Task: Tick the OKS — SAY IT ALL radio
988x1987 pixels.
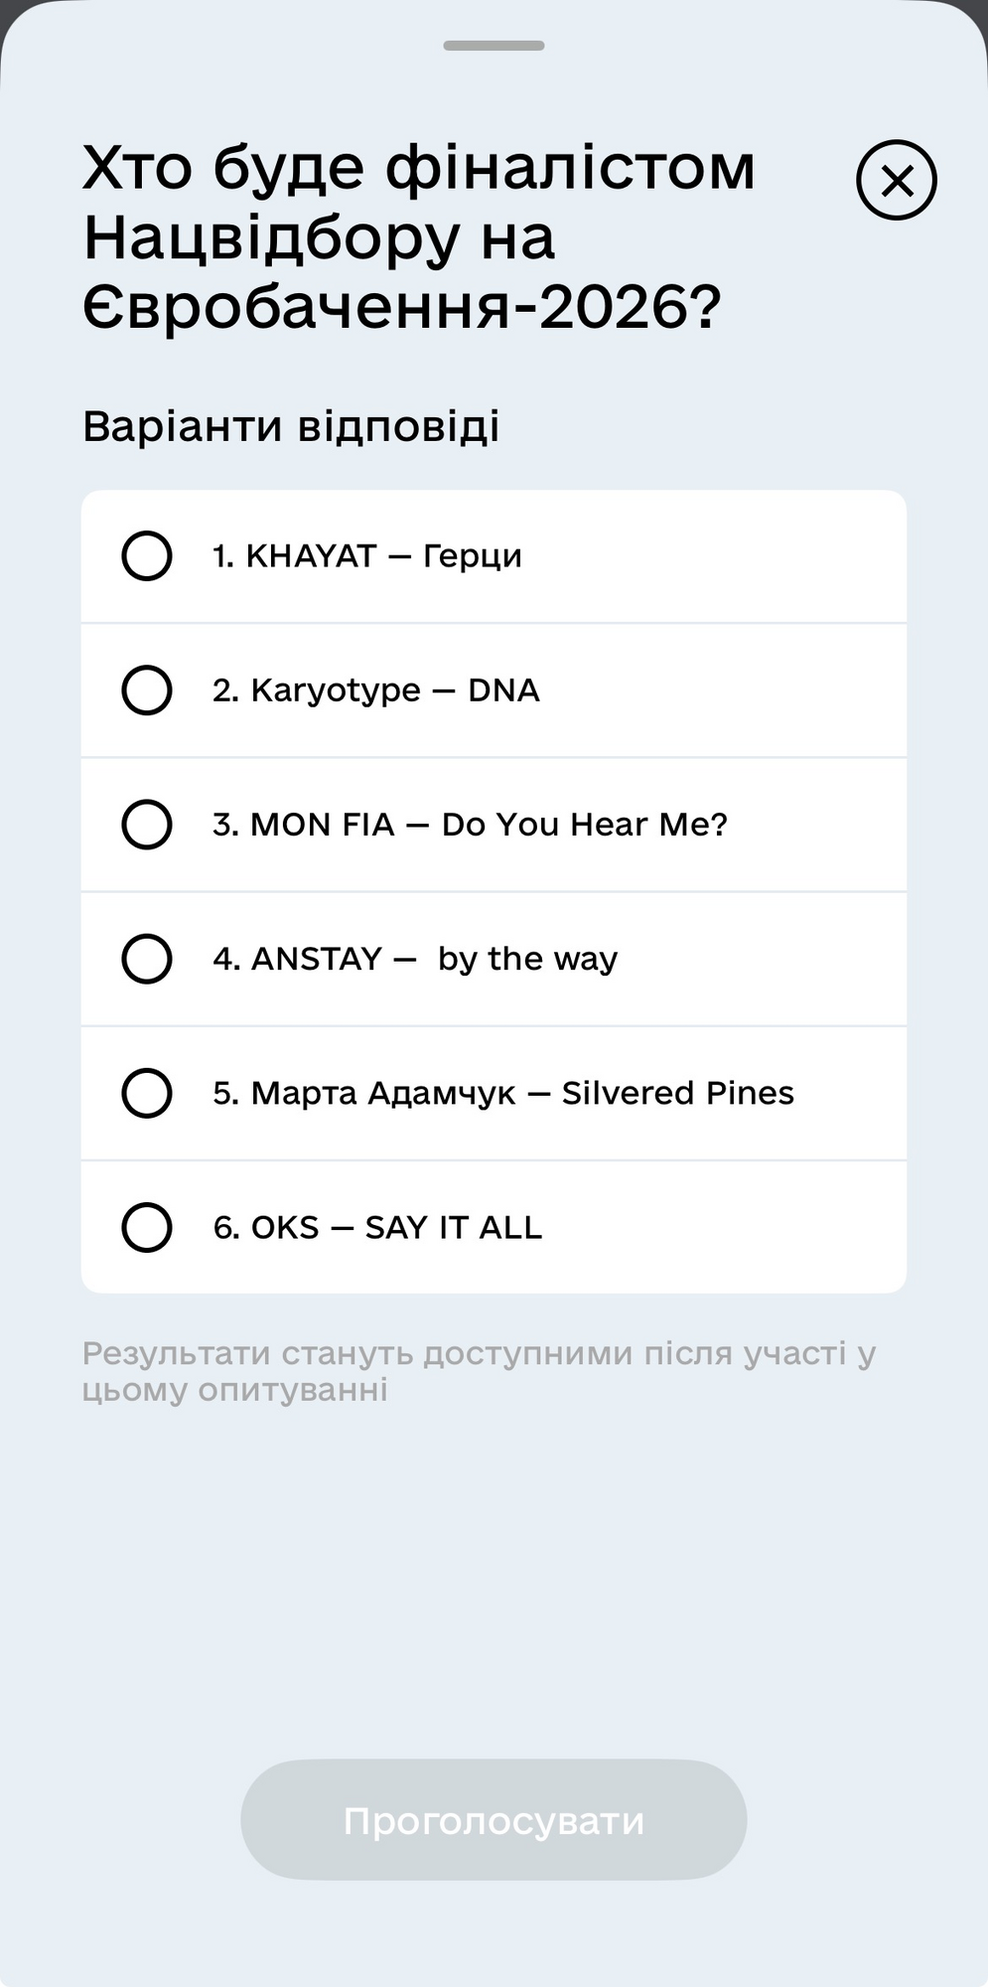Action: click(147, 1227)
